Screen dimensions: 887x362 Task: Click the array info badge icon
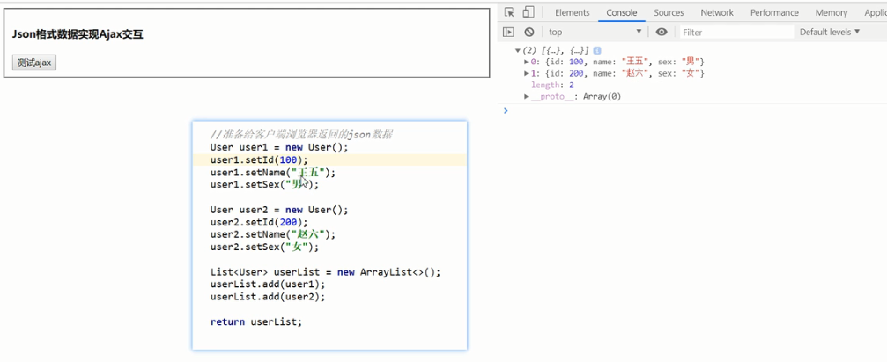pos(597,50)
